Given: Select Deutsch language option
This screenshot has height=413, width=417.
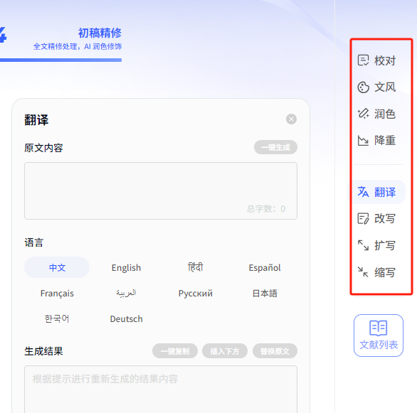Looking at the screenshot, I should coord(126,318).
